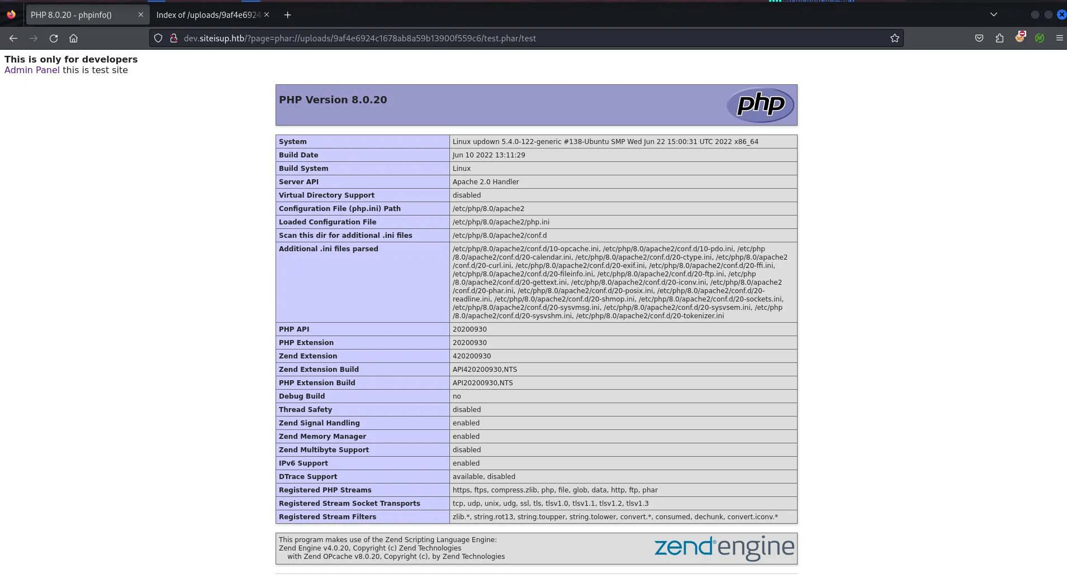This screenshot has height=584, width=1067.
Task: Click the Thread Safety label
Action: [305, 410]
